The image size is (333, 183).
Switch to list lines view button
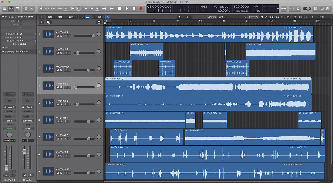click(x=87, y=17)
